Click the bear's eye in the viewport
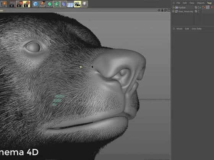This screenshot has width=214, height=160. (x=33, y=47)
